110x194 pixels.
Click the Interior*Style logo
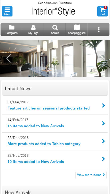(x=53, y=11)
